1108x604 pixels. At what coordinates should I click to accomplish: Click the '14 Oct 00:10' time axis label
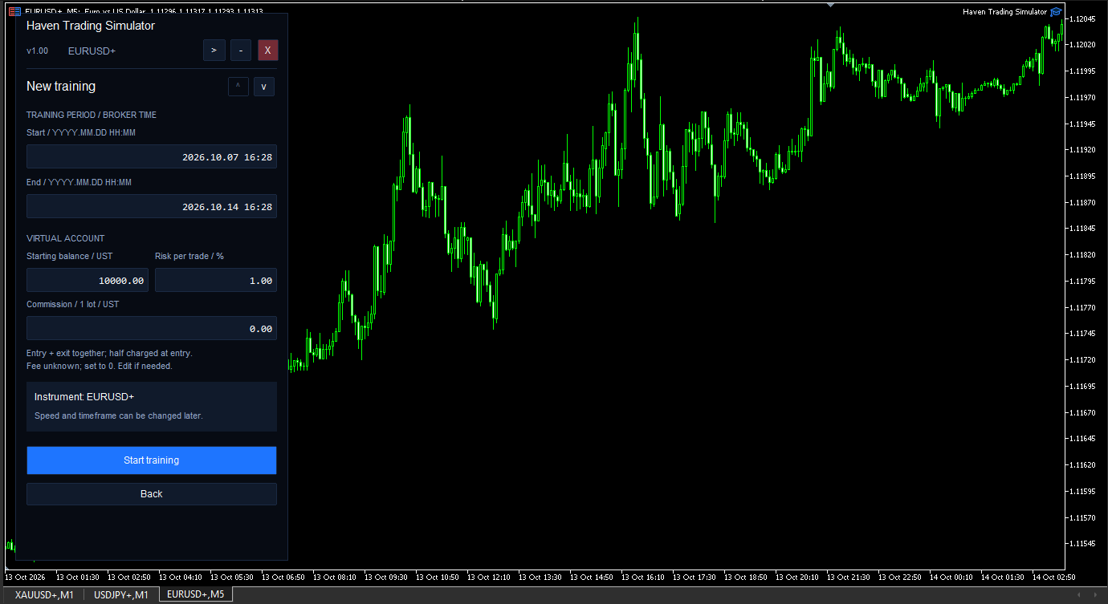click(x=951, y=577)
